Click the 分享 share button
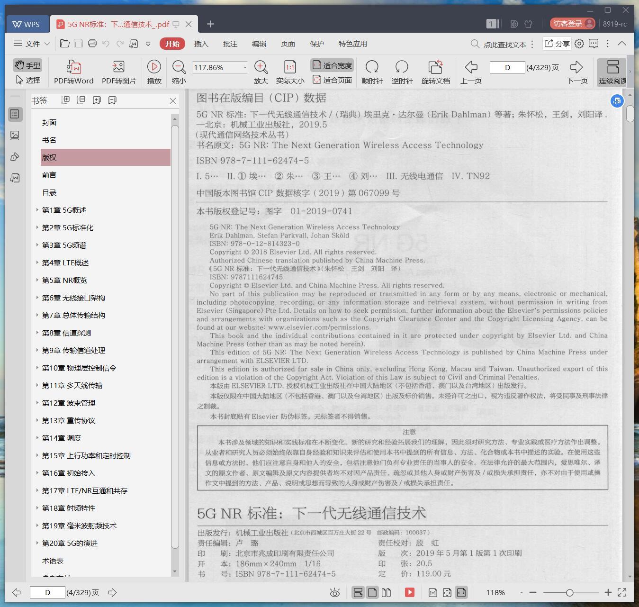This screenshot has width=639, height=607. click(x=557, y=44)
